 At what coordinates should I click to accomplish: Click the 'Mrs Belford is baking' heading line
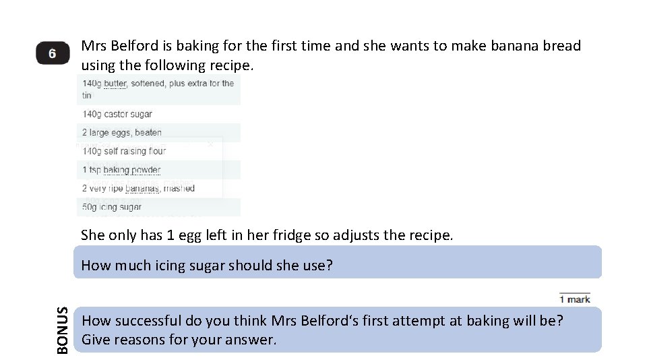click(x=330, y=46)
